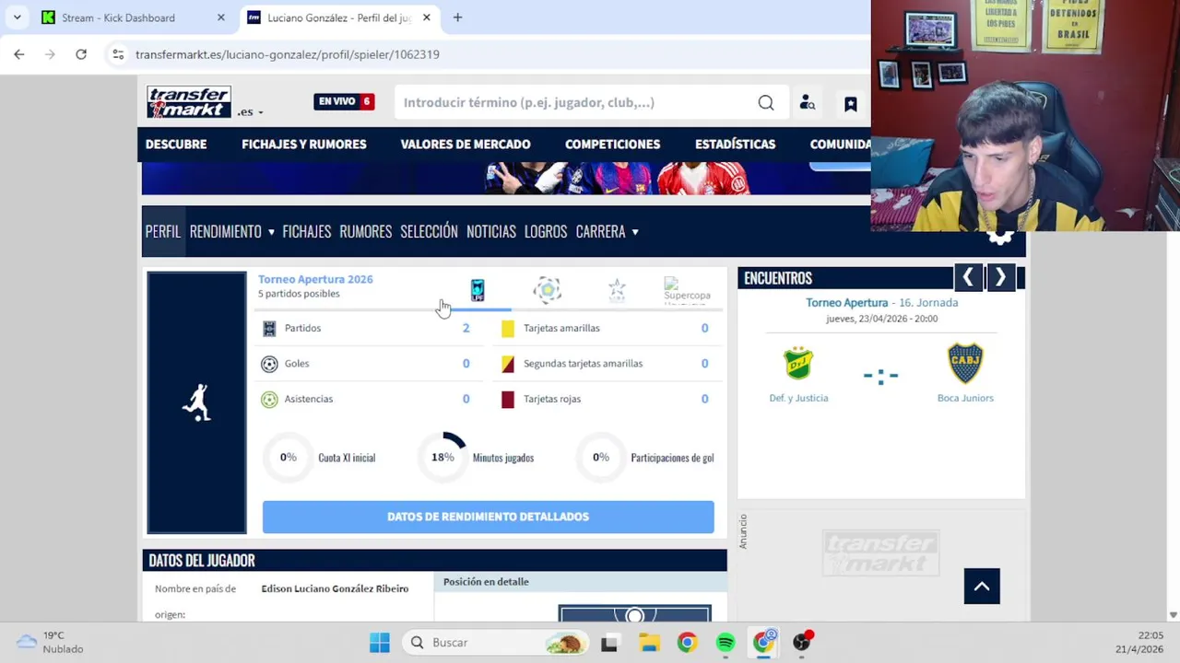Open DATOS DE RENDIMIENTO DETALLADOS

point(488,517)
